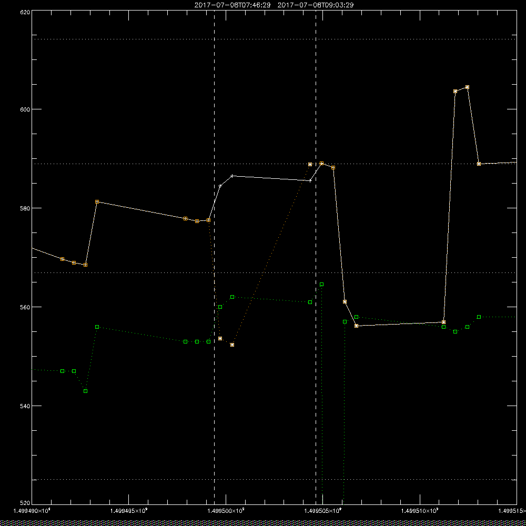Click the 2017-07-08T09:03:29 end timestamp in the title
526x526 pixels.
[315, 5]
